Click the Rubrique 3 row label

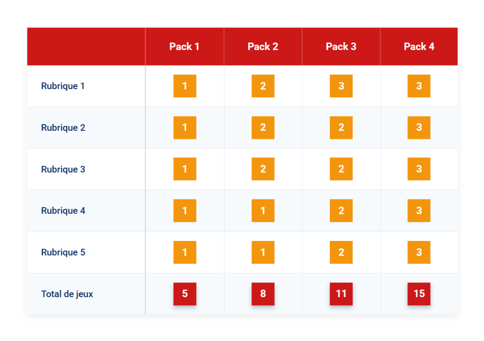click(x=63, y=169)
